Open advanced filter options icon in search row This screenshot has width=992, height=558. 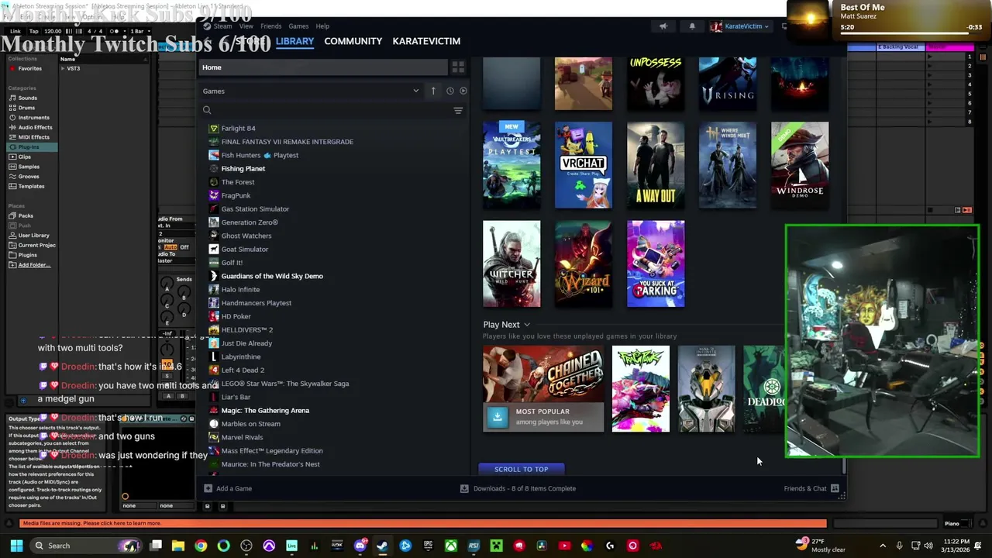coord(458,111)
